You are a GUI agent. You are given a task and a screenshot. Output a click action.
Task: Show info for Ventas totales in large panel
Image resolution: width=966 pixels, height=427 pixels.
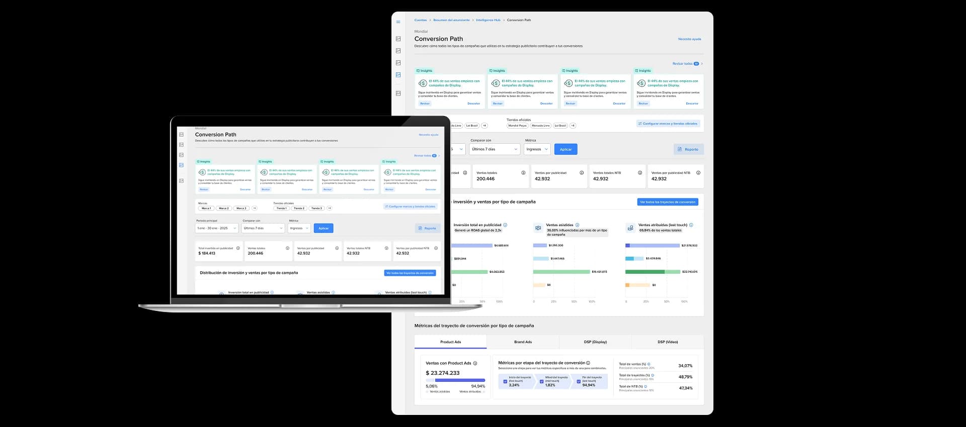coord(523,173)
